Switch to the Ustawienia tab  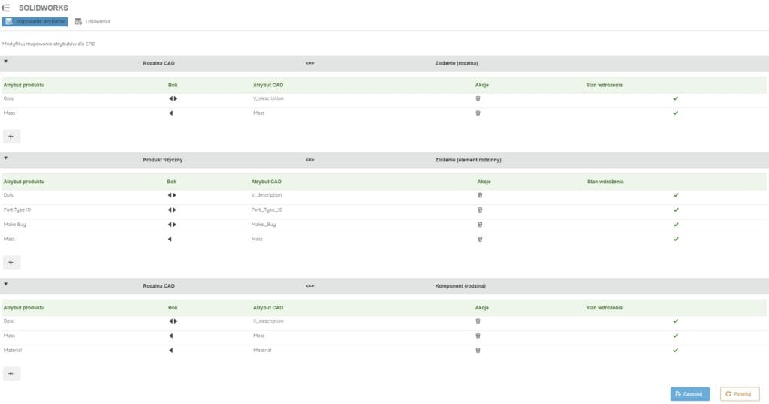tap(92, 22)
